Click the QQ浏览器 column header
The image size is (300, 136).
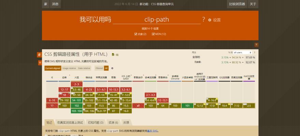224,78
